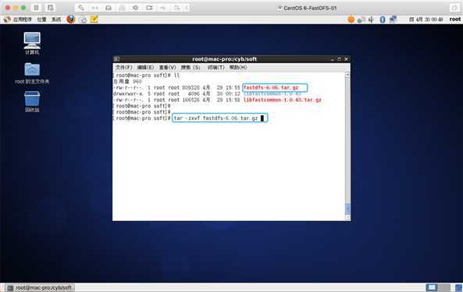Open VM settings wrench icon
The width and height of the screenshot is (463, 292).
[x=81, y=8]
